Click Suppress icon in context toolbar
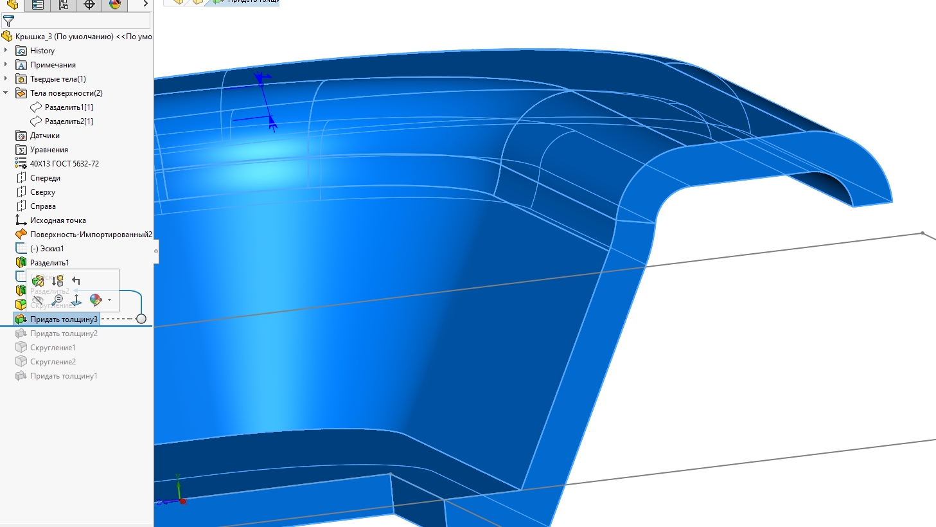This screenshot has width=936, height=527. click(57, 281)
